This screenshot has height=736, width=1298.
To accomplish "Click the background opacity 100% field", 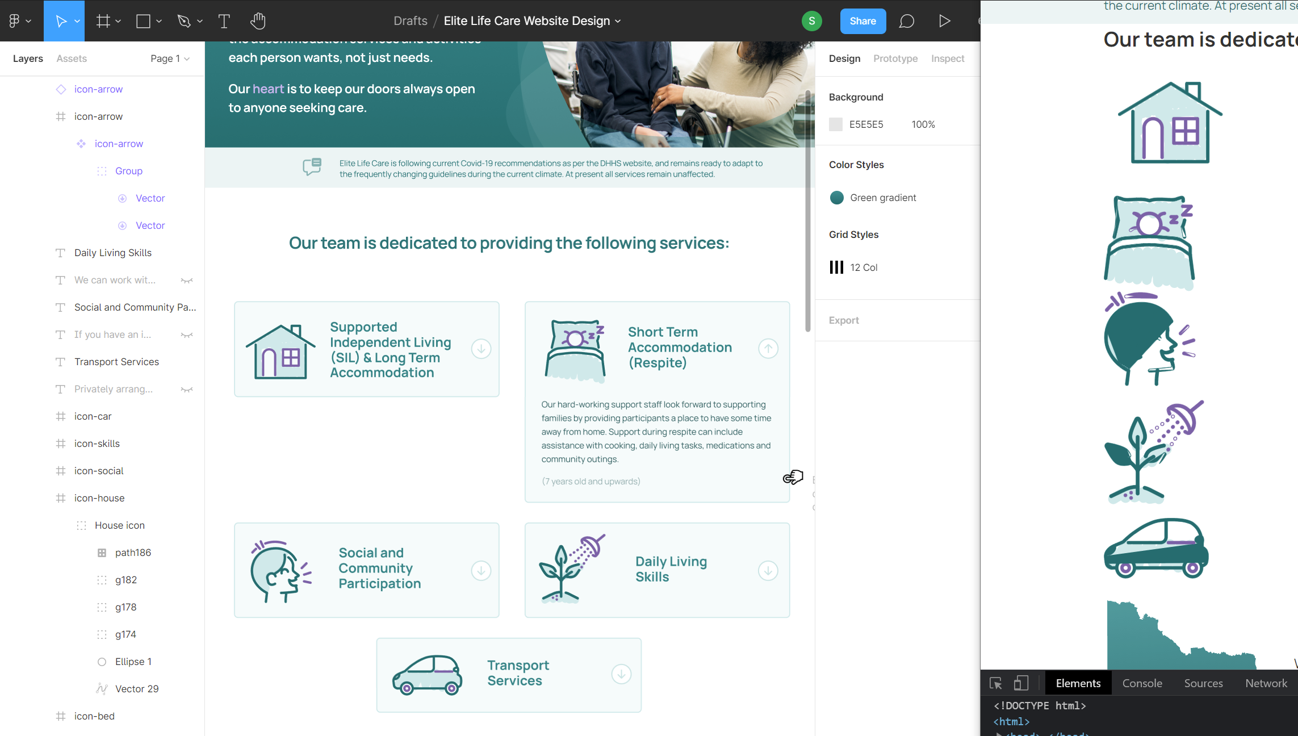I will tap(923, 124).
